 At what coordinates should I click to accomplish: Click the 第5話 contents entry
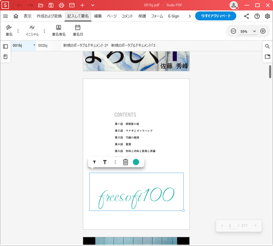(x=135, y=151)
